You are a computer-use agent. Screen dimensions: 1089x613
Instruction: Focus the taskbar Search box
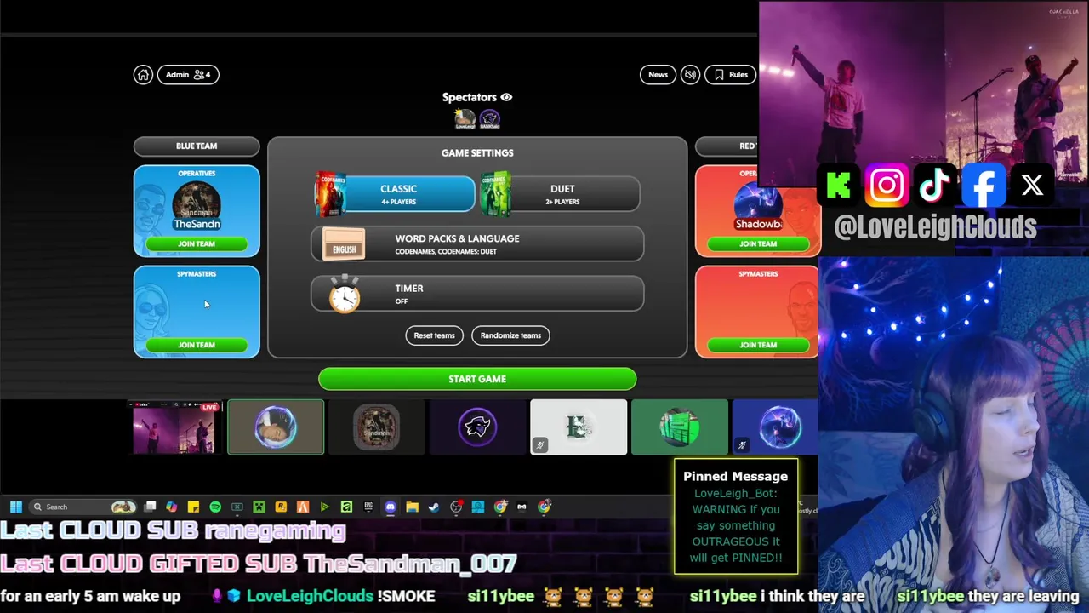click(83, 507)
